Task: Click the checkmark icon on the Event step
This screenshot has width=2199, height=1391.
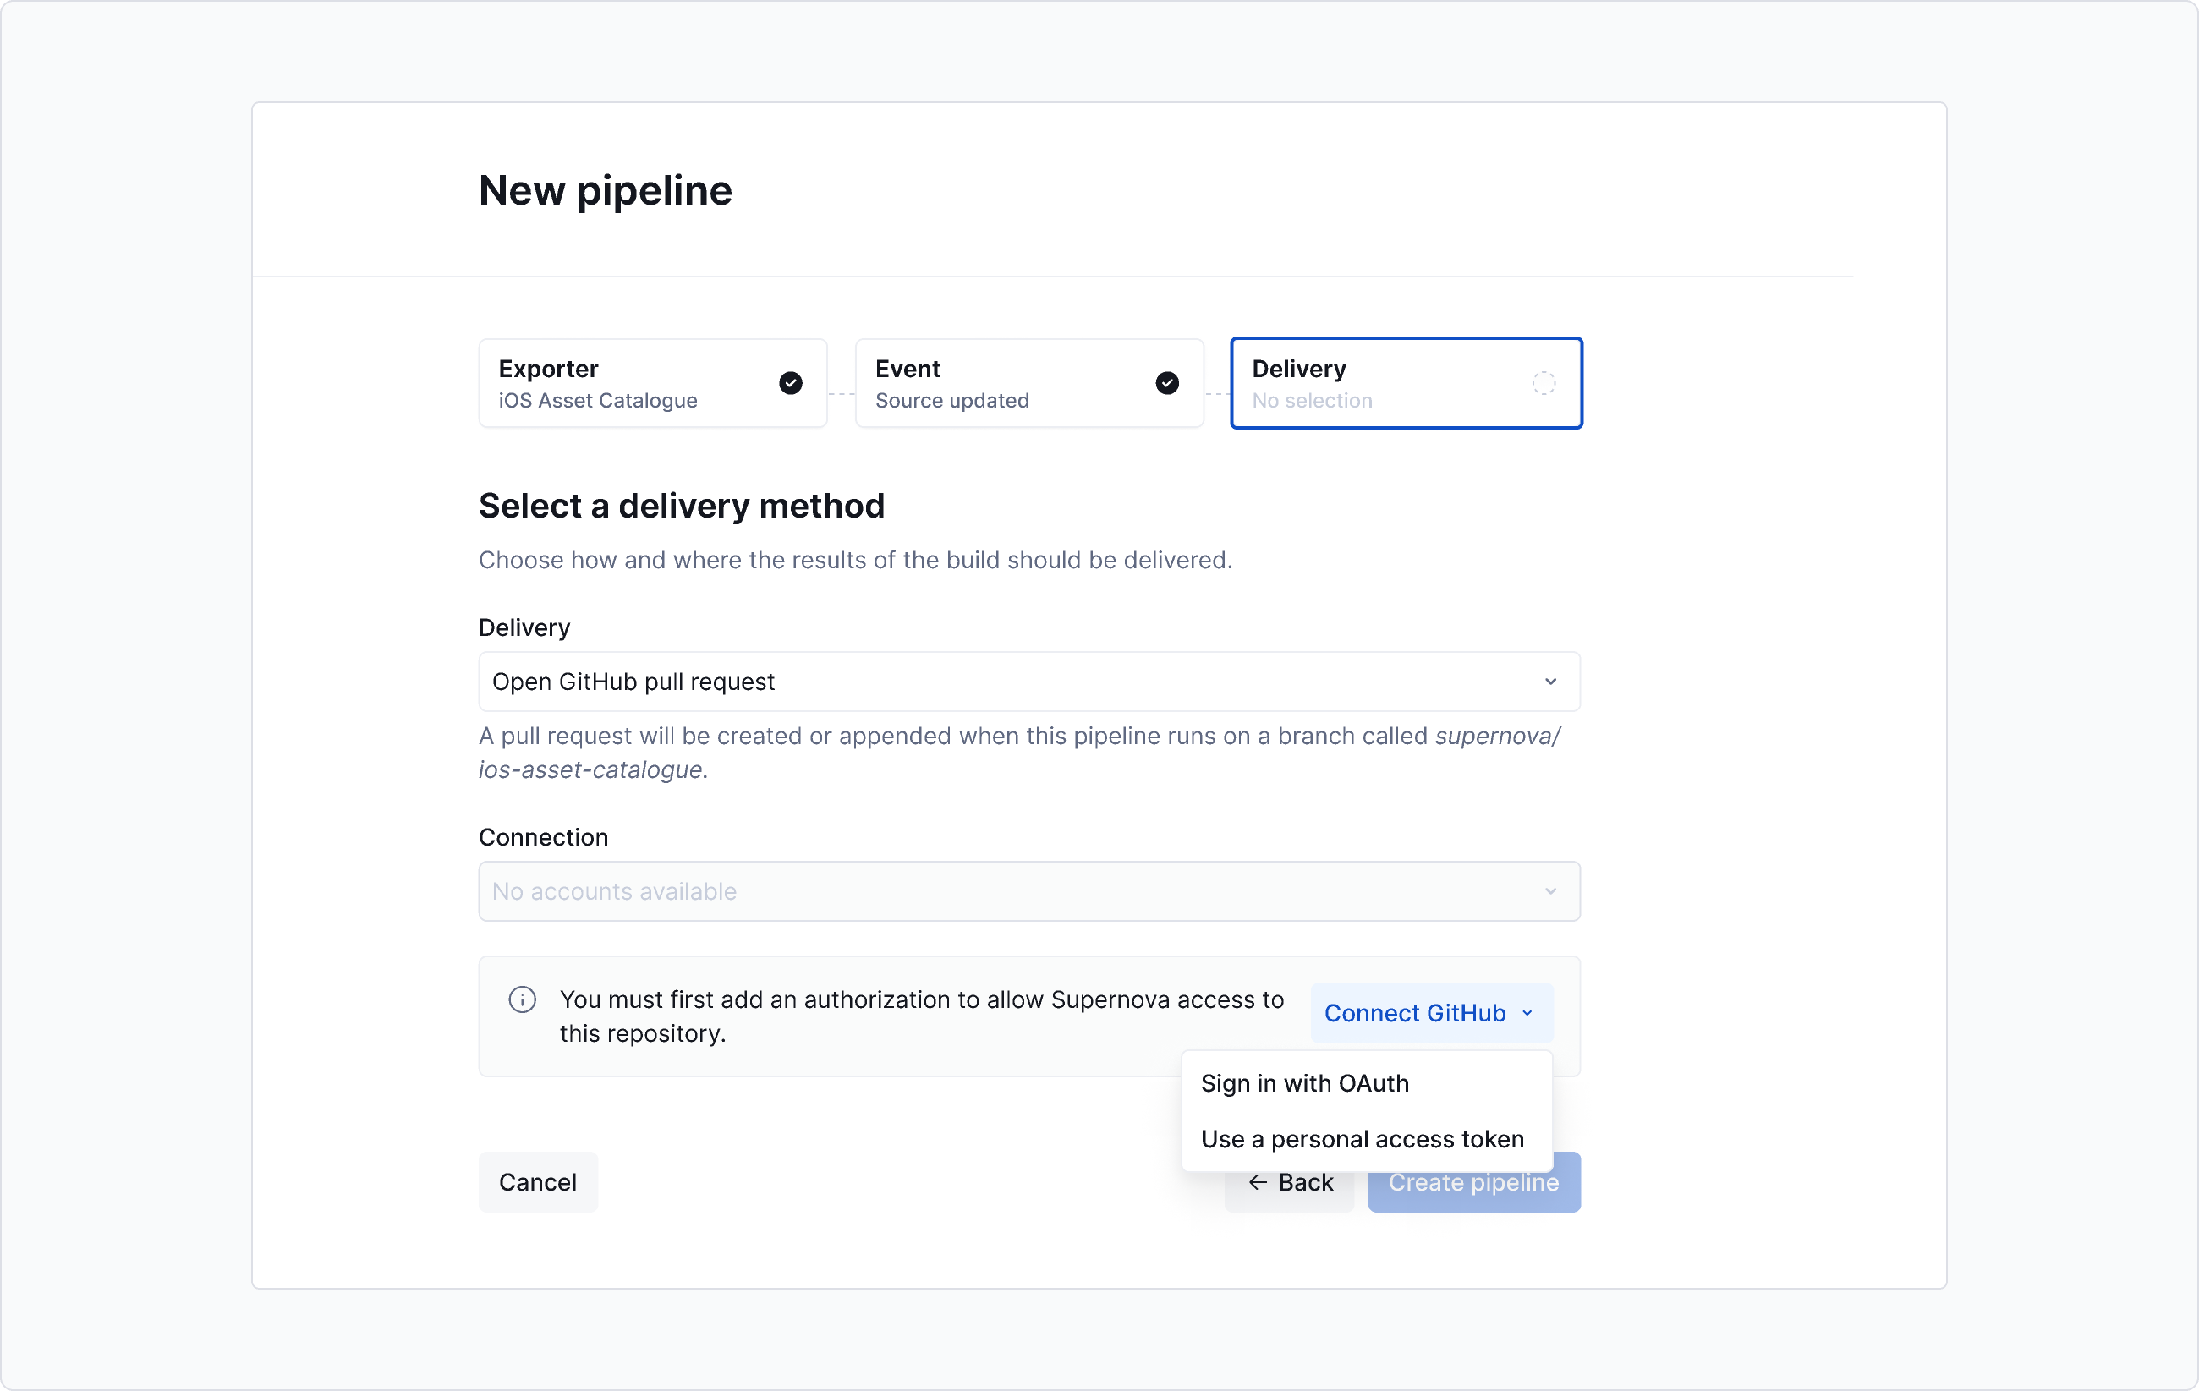Action: pos(1167,382)
